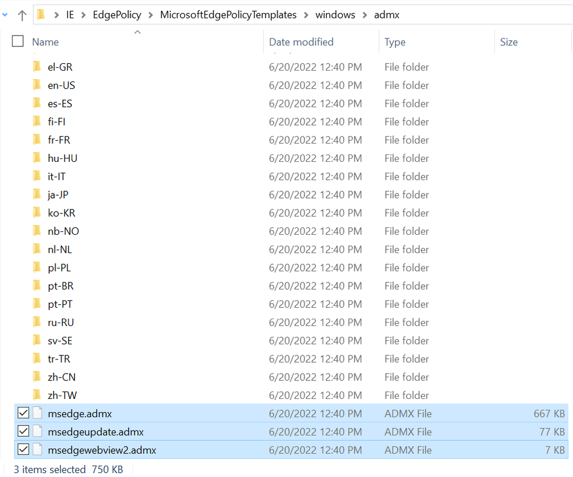573x477 pixels.
Task: Click the msedgeupdate.admx file name
Action: [95, 432]
